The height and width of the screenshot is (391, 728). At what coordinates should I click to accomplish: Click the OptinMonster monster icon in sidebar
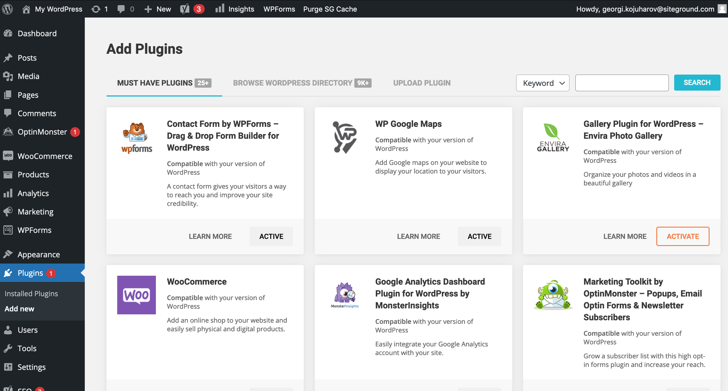[8, 132]
